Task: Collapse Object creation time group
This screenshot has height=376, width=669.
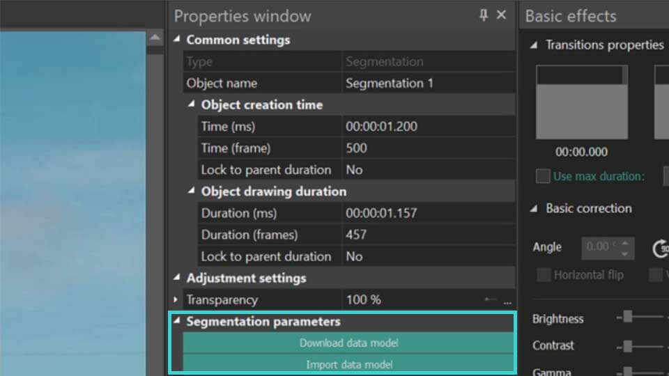Action: coord(191,104)
